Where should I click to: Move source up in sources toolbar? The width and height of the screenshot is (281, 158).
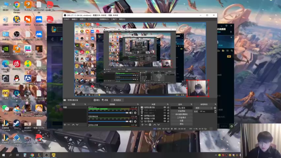[155, 125]
